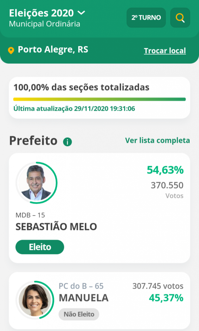Click the Municipal Ordinária subtitle
Screen dimensions: 199x331
(45, 24)
